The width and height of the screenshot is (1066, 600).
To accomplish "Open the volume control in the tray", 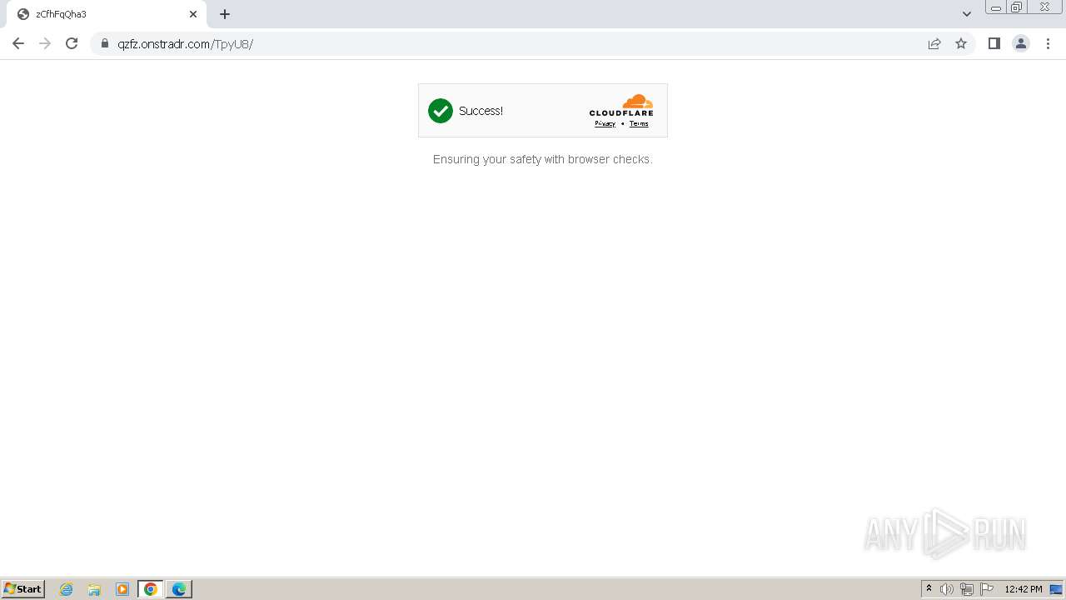I will click(947, 589).
